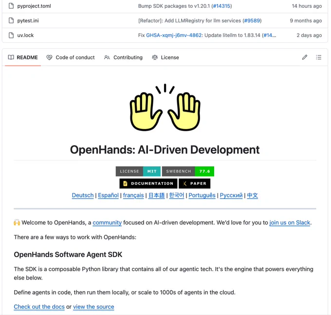This screenshot has height=315, width=331.
Task: Open the 中文 translation link
Action: tap(253, 195)
